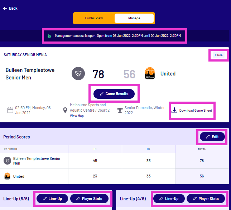The image size is (231, 210).
Task: Open Line-Up for the 4/6 team
Action: tap(169, 199)
